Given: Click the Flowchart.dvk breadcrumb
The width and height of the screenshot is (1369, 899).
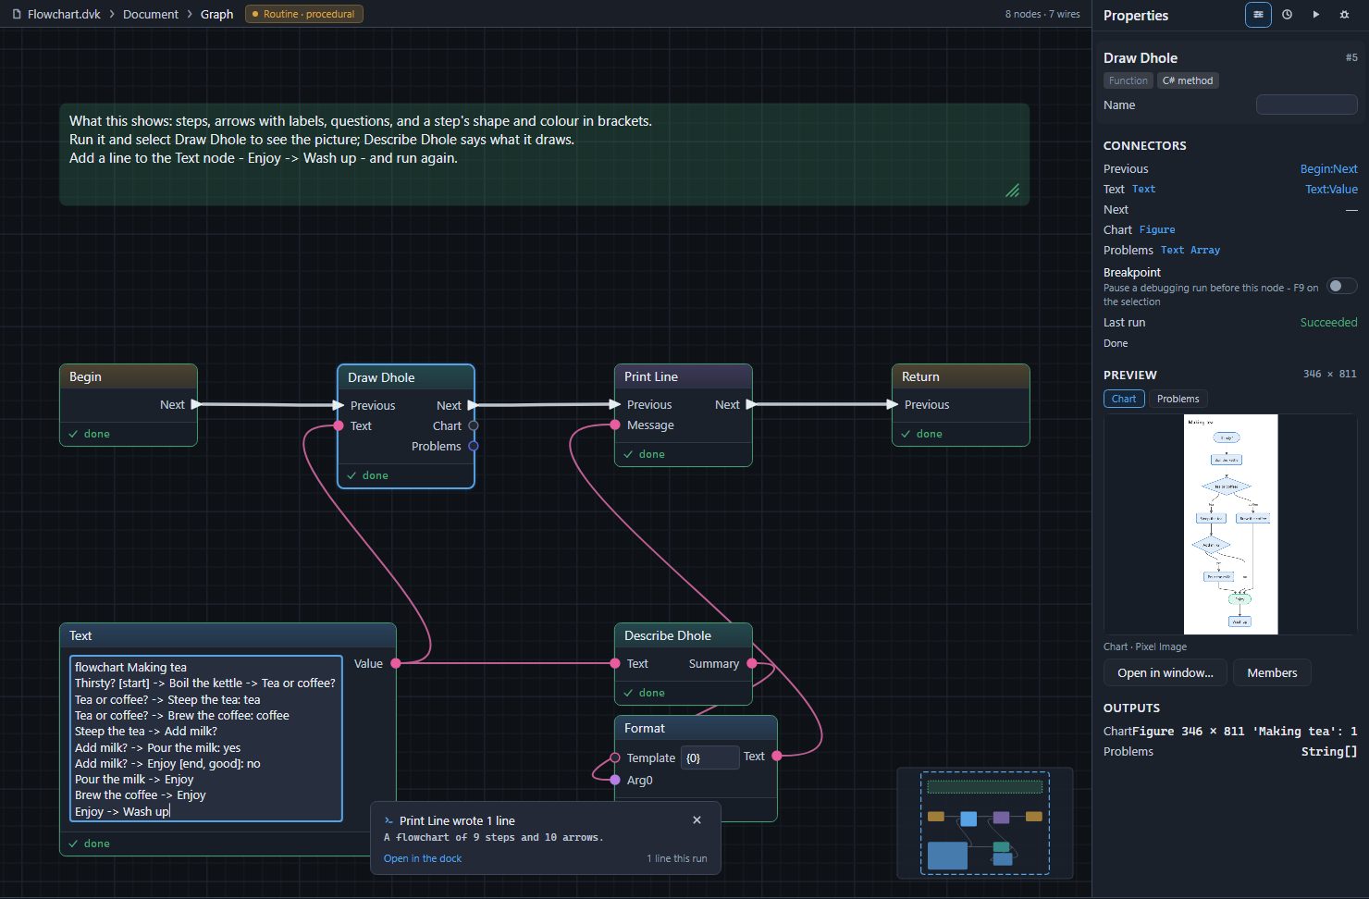Looking at the screenshot, I should 64,14.
